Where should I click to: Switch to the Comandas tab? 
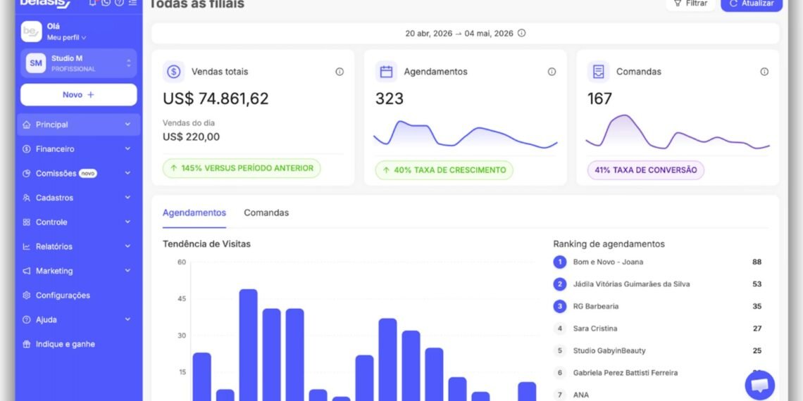(x=266, y=212)
